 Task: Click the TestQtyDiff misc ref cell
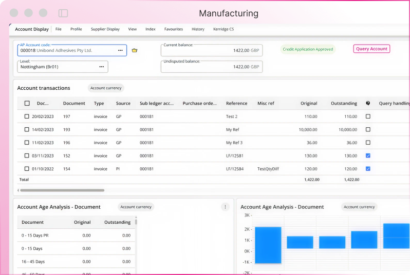pos(268,169)
